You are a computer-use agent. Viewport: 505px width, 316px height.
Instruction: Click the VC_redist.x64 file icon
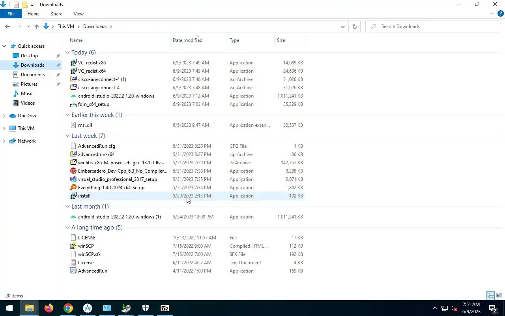click(x=73, y=71)
